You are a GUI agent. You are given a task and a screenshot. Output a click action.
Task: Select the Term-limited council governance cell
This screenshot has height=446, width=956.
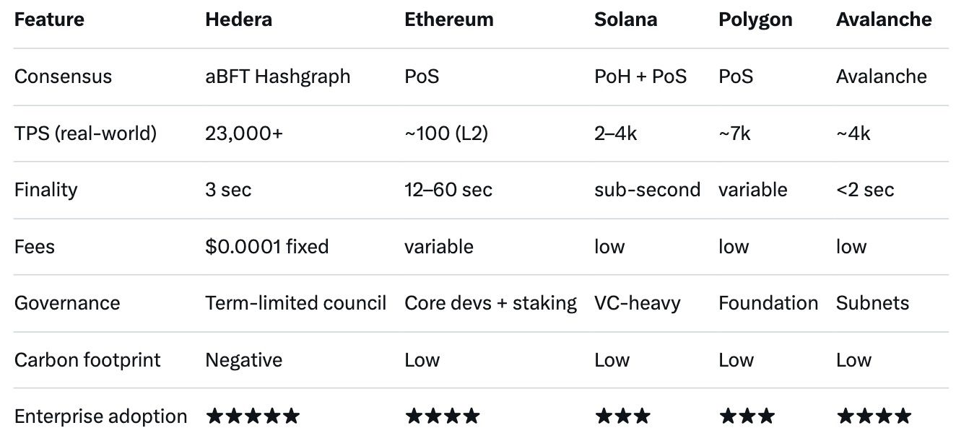tap(295, 303)
